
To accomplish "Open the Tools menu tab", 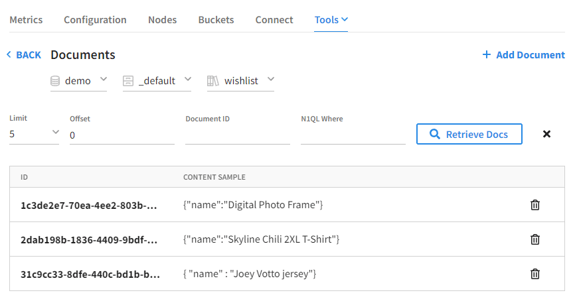I will click(x=331, y=20).
